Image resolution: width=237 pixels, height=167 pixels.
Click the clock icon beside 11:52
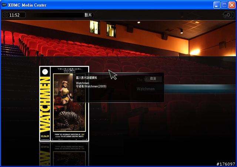(x=5, y=15)
